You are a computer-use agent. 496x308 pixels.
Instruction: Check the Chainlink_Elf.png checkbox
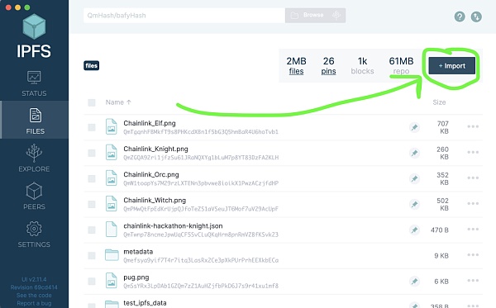point(92,127)
